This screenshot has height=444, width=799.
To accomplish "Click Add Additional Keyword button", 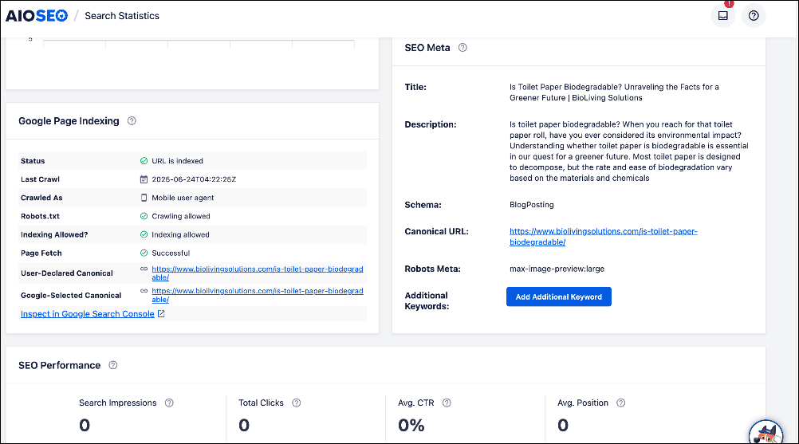I will tap(558, 297).
